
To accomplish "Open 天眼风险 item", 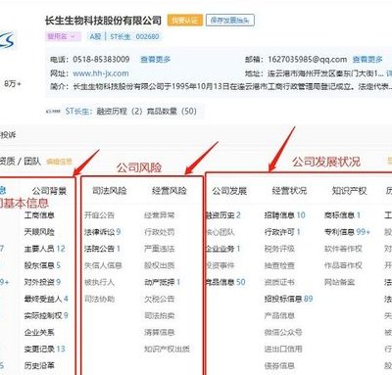I will (x=39, y=232).
